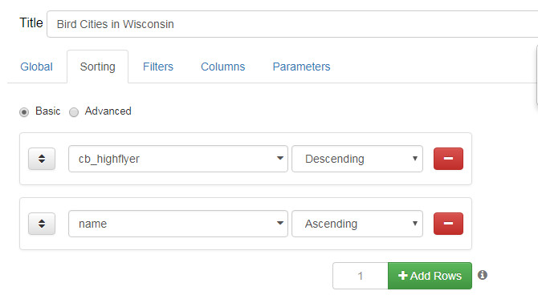Click reorder handle for name row
This screenshot has height=295, width=538.
point(42,224)
